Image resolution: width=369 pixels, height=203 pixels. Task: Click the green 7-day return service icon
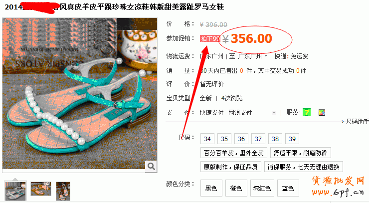coord(307,112)
